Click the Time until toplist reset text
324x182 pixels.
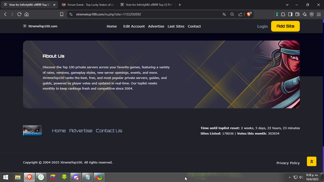[250, 128]
